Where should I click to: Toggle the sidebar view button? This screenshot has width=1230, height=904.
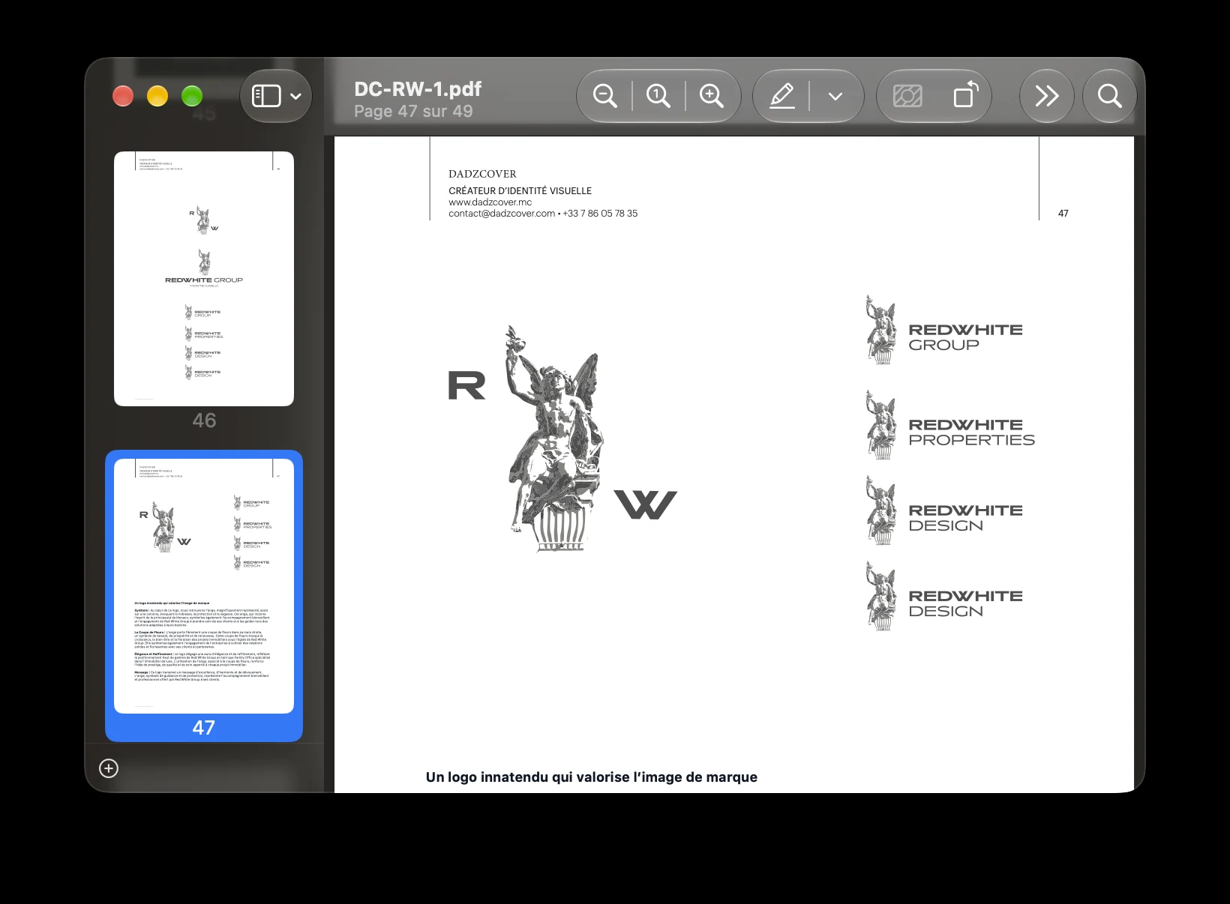(x=266, y=96)
